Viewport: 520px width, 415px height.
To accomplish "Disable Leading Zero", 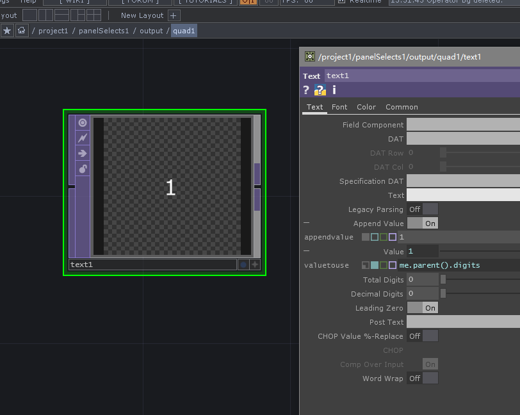I will (422, 307).
